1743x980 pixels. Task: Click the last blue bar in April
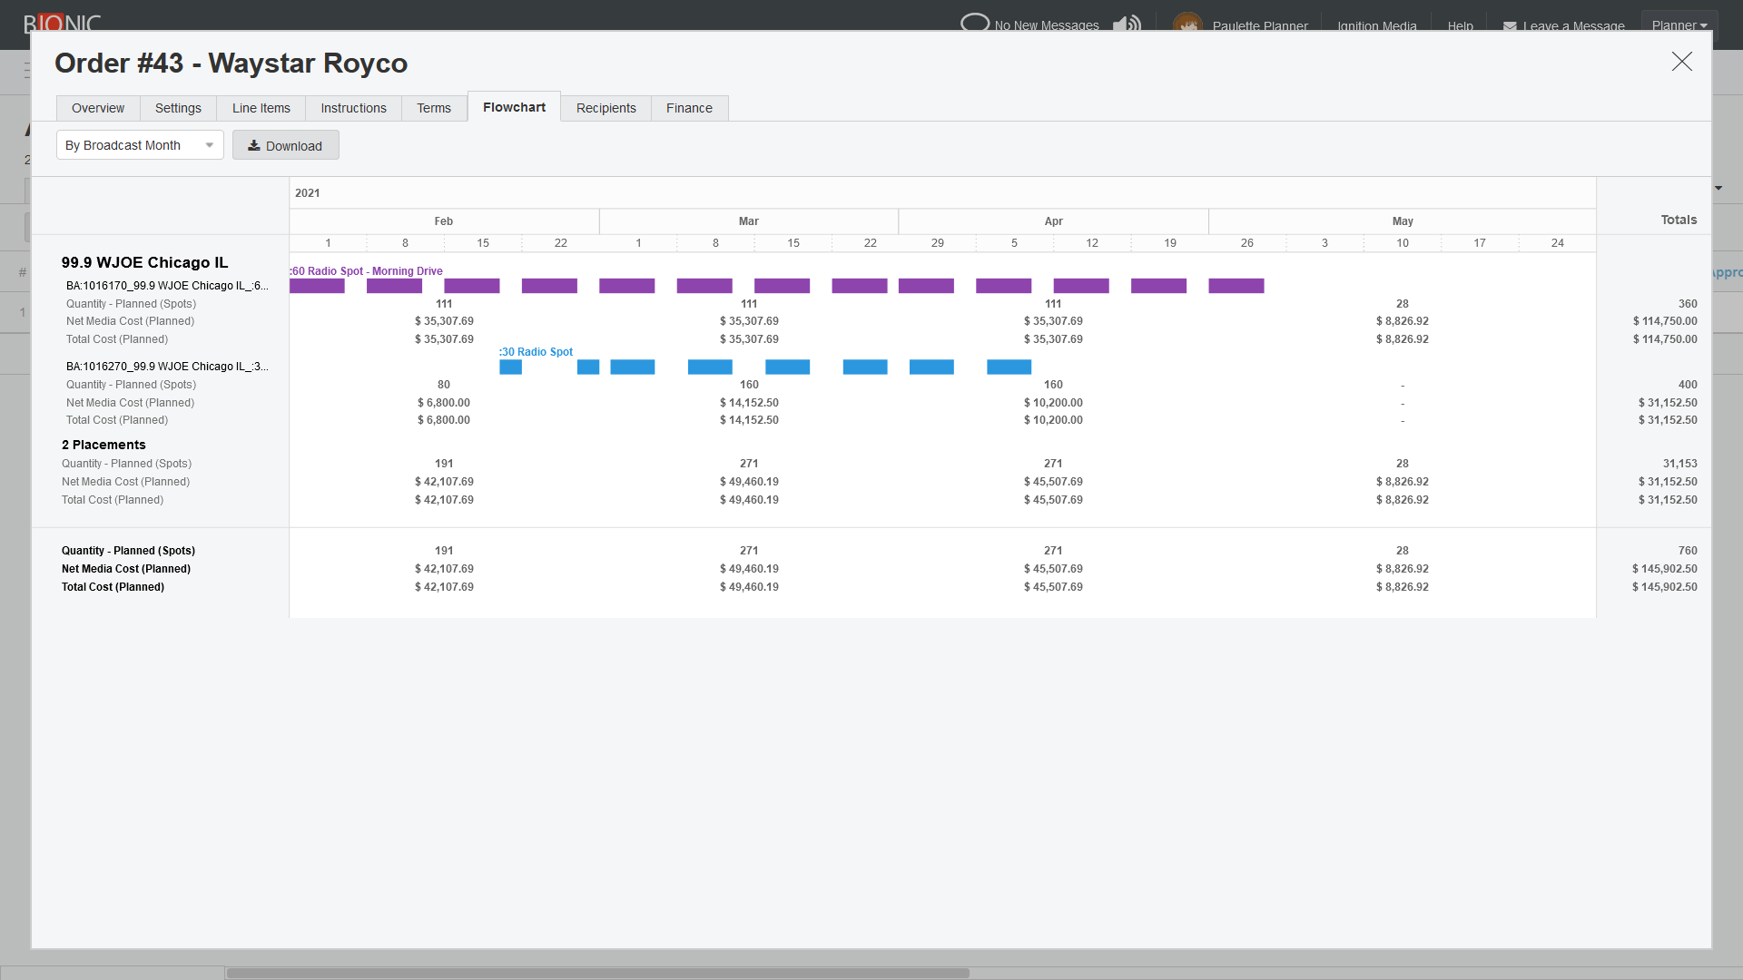[x=1009, y=367]
